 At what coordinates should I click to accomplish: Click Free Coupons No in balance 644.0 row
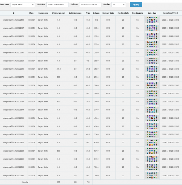coord(137,159)
